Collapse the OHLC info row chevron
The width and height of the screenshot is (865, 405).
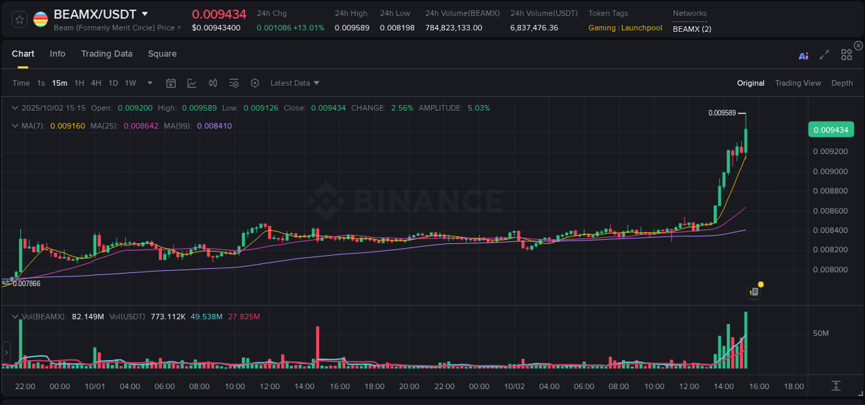15,108
